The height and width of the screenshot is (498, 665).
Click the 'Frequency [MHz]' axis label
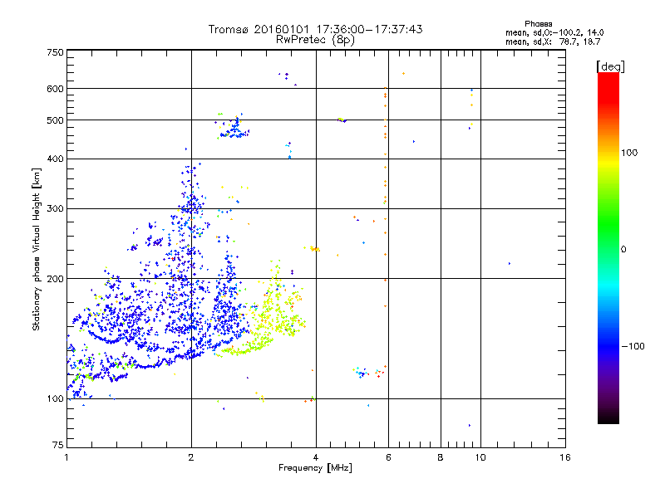pos(315,468)
